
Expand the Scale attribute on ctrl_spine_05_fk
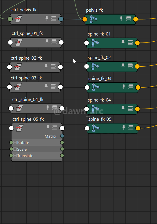(x=15, y=149)
